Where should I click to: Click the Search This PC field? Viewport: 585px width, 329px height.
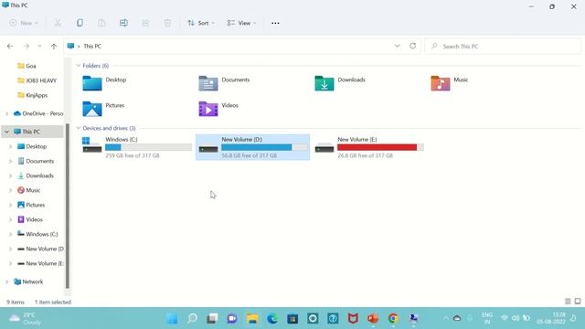(503, 47)
